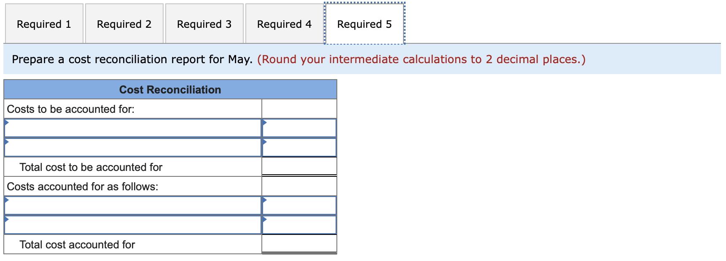Image resolution: width=726 pixels, height=261 pixels.
Task: Click the blue triangle on the first amount cell
Action: tap(265, 123)
